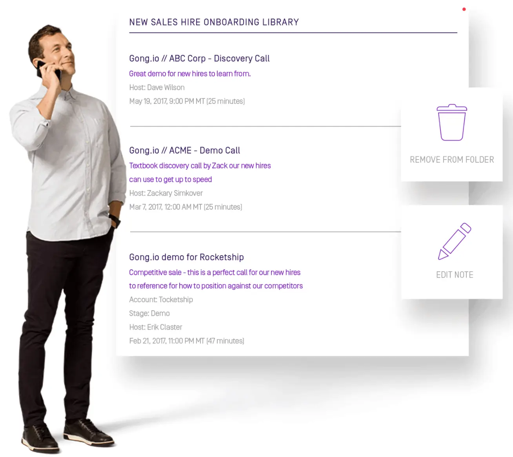Click the red notification dot
This screenshot has height=457, width=513.
464,9
